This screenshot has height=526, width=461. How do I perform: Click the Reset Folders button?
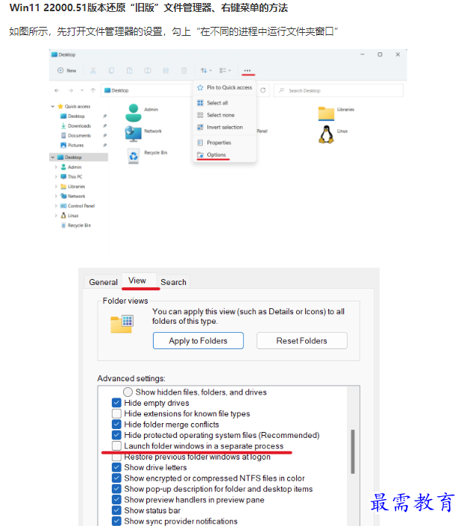point(302,341)
